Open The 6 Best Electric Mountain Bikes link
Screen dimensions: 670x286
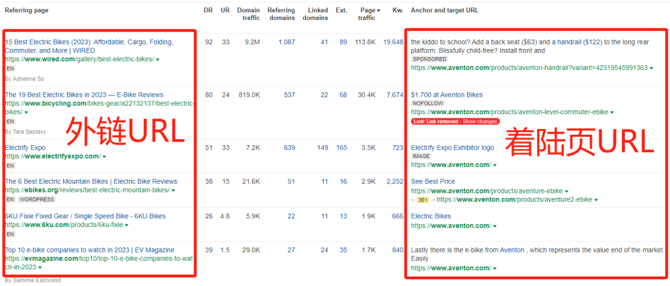click(91, 181)
